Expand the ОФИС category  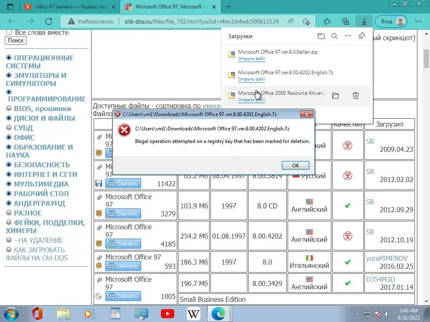coord(9,137)
